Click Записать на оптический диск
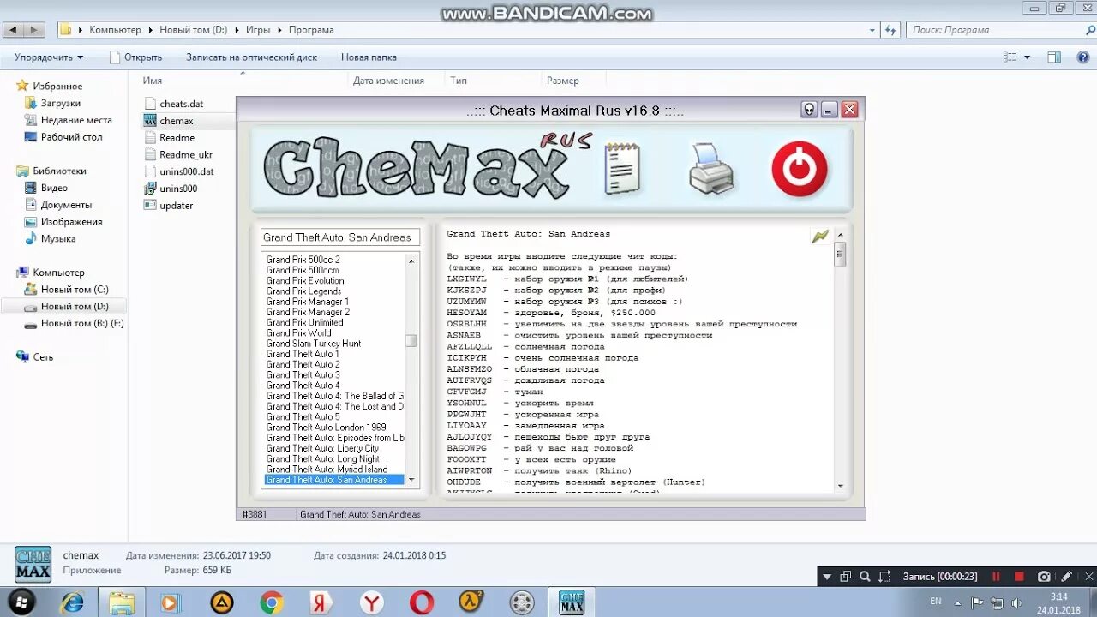 [x=251, y=57]
